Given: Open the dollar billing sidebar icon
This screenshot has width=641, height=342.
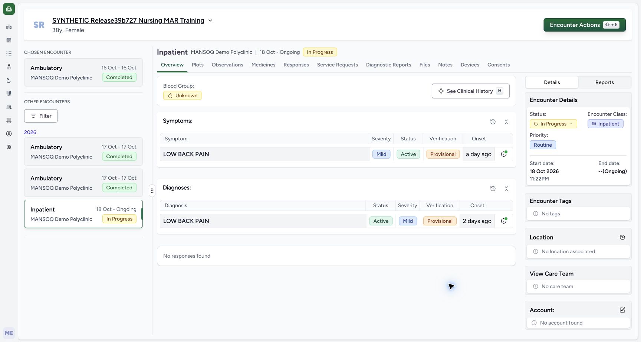Looking at the screenshot, I should (9, 134).
